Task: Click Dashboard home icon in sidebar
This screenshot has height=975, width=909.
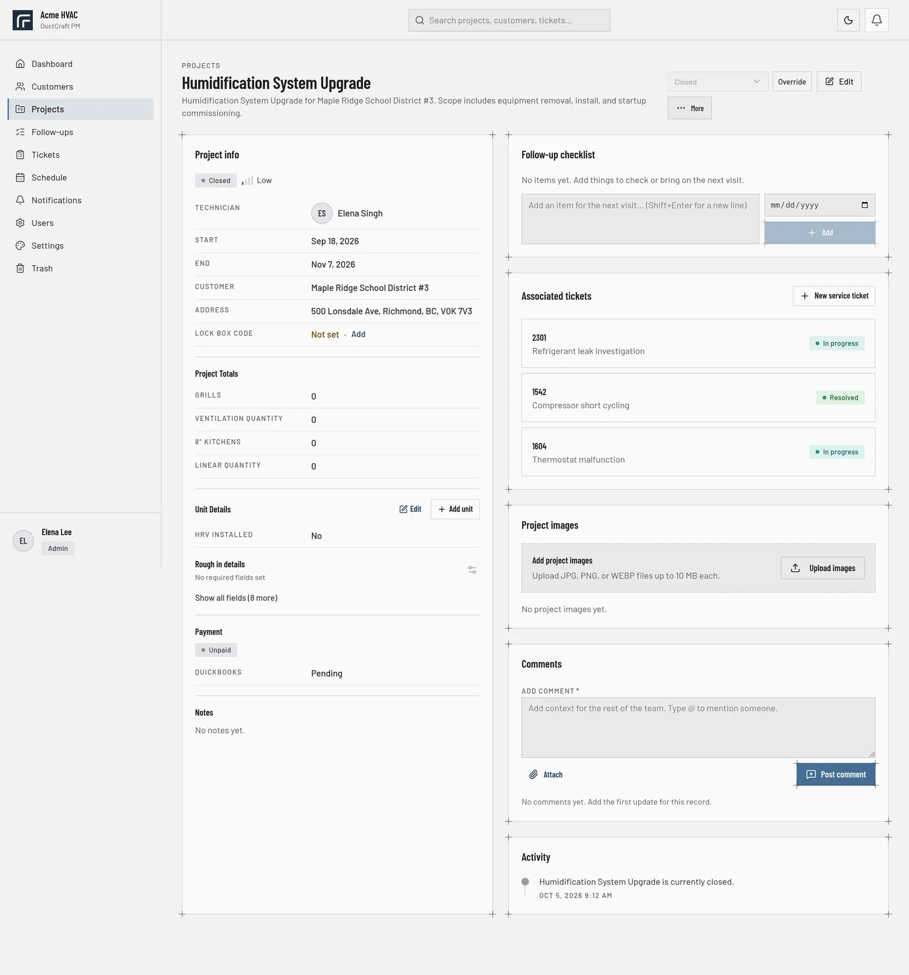Action: (x=20, y=64)
